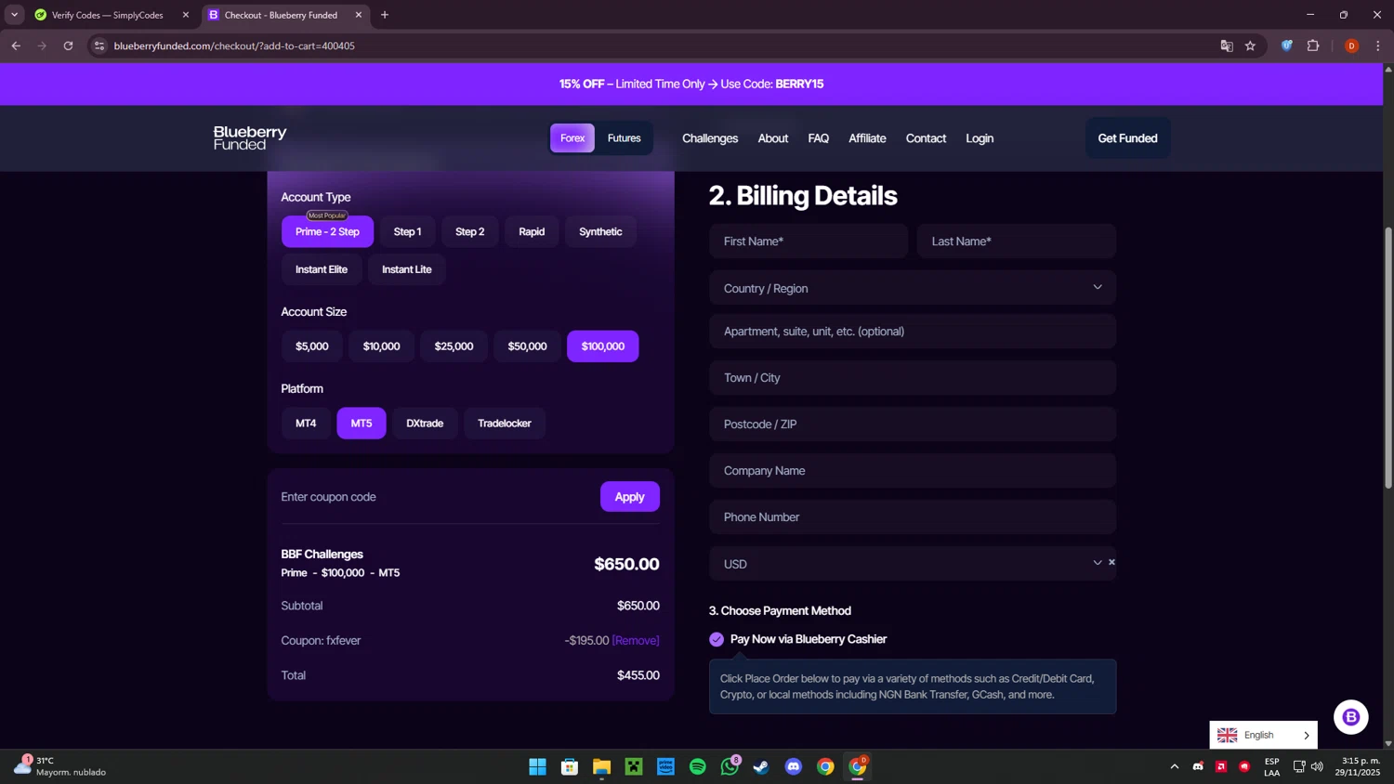The image size is (1394, 784).
Task: Open the Blueberry chat widget bubble
Action: (x=1350, y=717)
